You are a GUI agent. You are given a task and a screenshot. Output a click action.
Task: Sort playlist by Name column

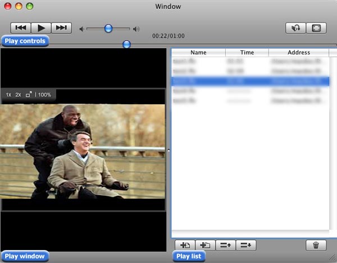pos(198,53)
